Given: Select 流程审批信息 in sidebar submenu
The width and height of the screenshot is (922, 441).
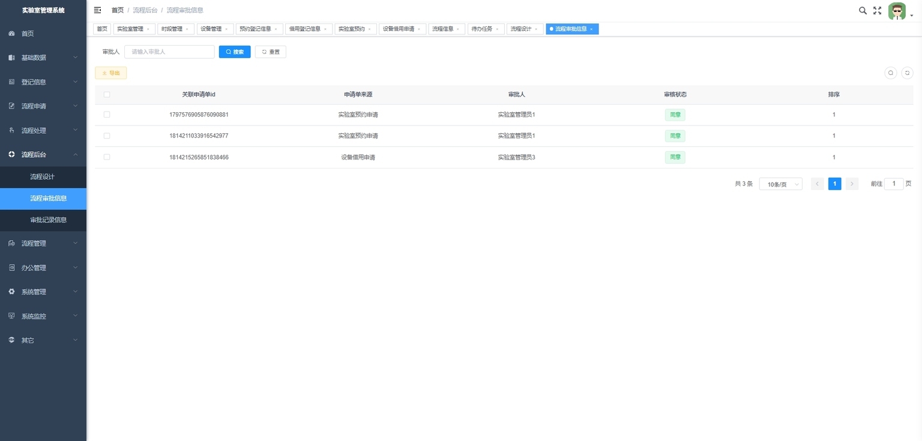Looking at the screenshot, I should tap(43, 199).
